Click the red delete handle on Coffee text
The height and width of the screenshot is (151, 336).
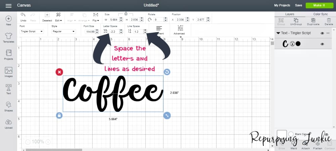(x=59, y=72)
